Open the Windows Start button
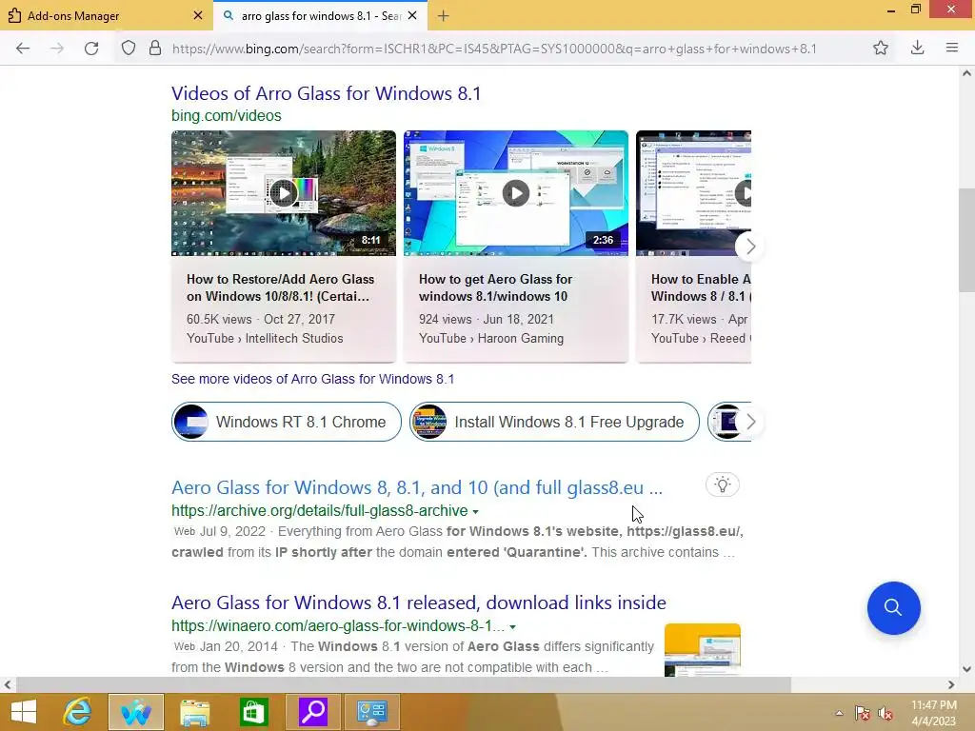Viewport: 975px width, 731px height. coord(24,712)
